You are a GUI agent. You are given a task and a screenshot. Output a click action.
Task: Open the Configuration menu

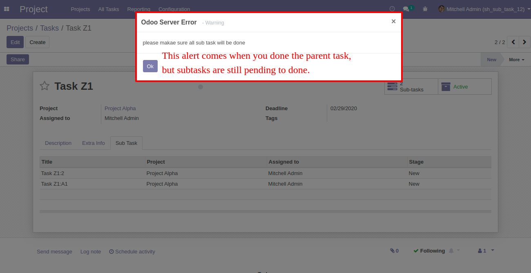click(x=174, y=9)
